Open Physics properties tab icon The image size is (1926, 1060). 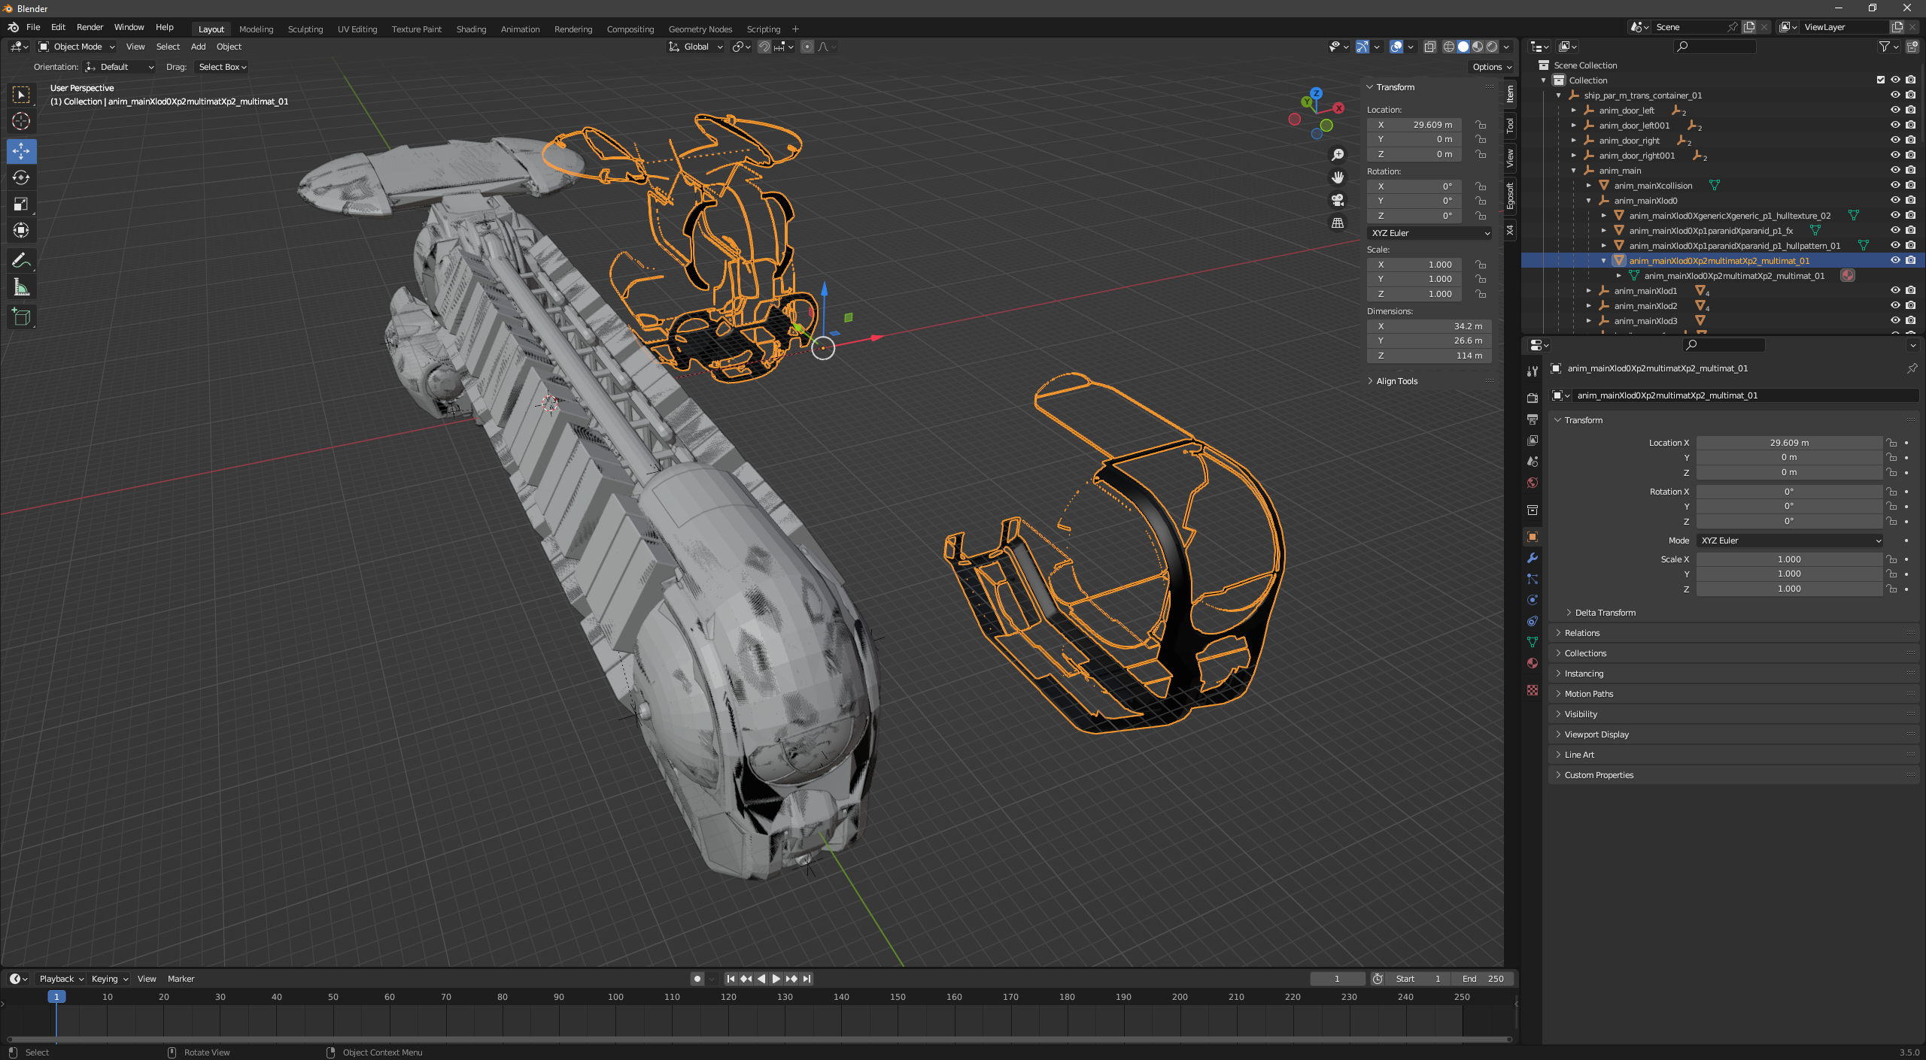click(1532, 600)
